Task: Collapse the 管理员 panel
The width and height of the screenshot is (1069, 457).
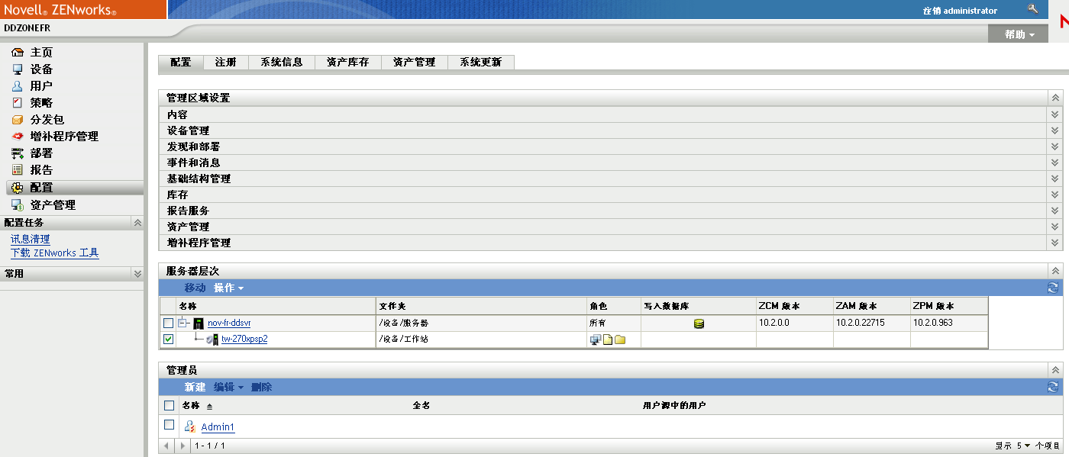Action: [x=1055, y=369]
